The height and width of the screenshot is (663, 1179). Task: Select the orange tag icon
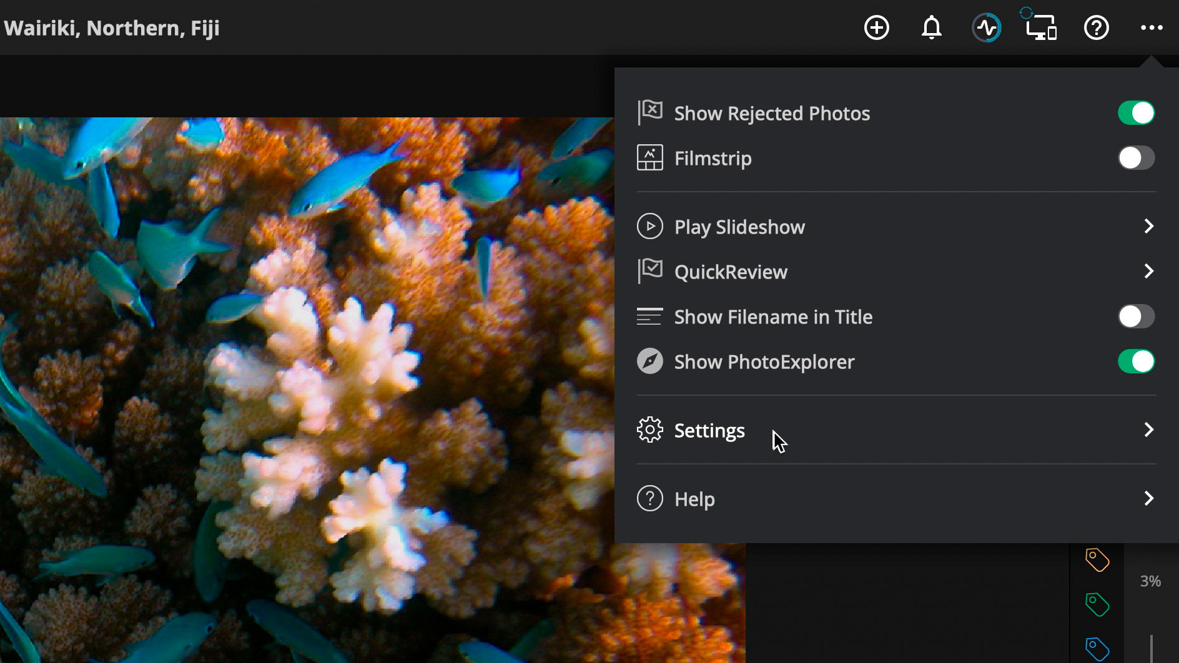(x=1097, y=560)
